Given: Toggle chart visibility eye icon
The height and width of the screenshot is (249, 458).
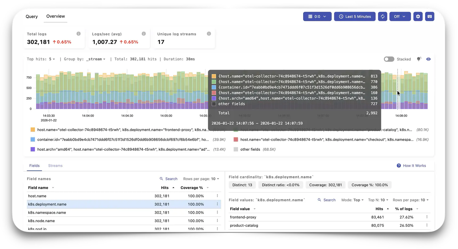Looking at the screenshot, I should coord(428,59).
